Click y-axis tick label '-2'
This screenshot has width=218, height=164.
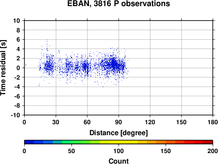click(17, 77)
